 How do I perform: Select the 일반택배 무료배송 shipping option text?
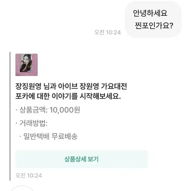tap(50, 136)
